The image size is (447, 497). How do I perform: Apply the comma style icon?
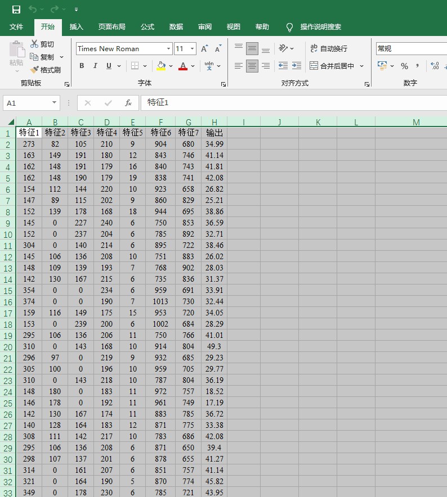pos(418,66)
